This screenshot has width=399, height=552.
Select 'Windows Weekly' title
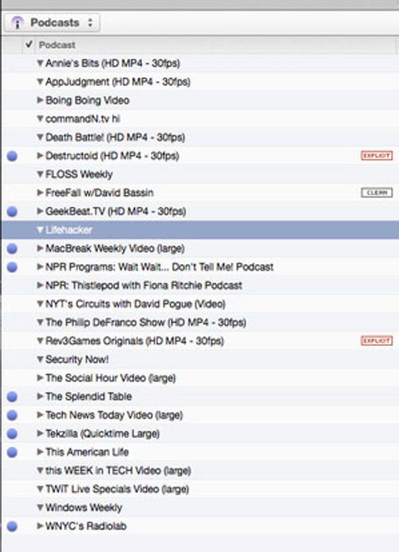tap(84, 508)
